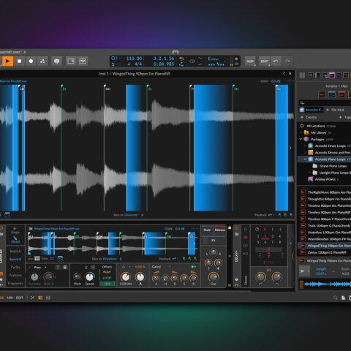Switch to the MIX view
The image size is (351, 351).
pyautogui.click(x=10, y=298)
